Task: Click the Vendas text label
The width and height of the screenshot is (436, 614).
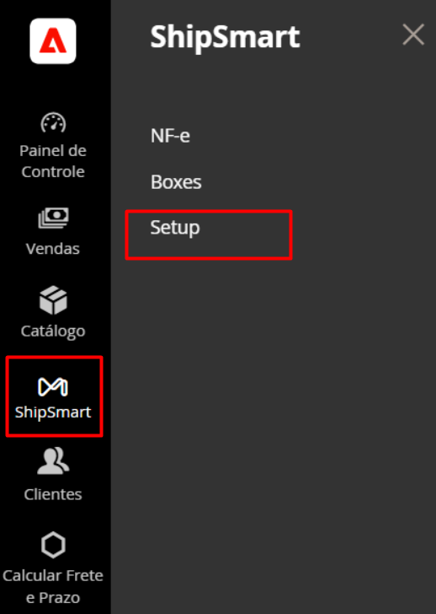Action: tap(53, 249)
